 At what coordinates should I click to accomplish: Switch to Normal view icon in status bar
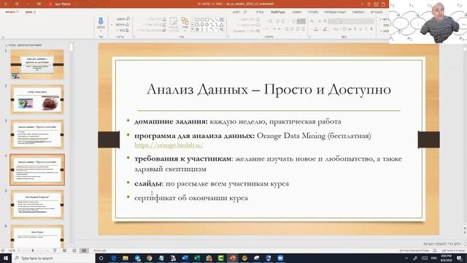point(84,251)
